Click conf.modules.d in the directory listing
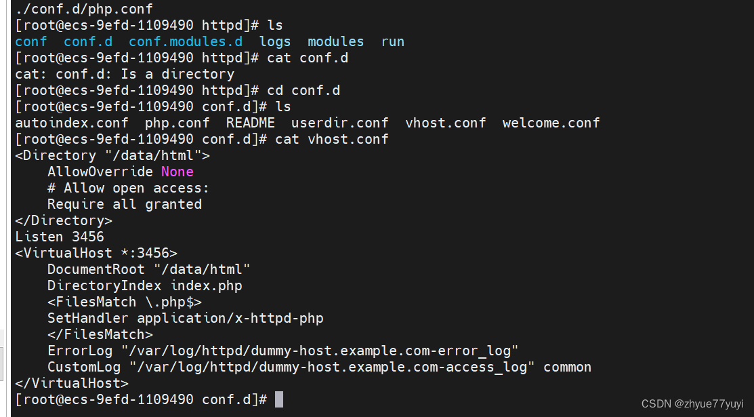Screen dimensions: 754x417 [185, 41]
